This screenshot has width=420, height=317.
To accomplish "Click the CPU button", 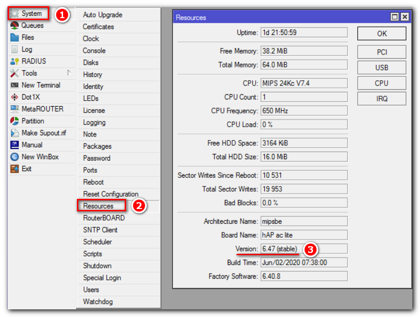I will (x=382, y=83).
